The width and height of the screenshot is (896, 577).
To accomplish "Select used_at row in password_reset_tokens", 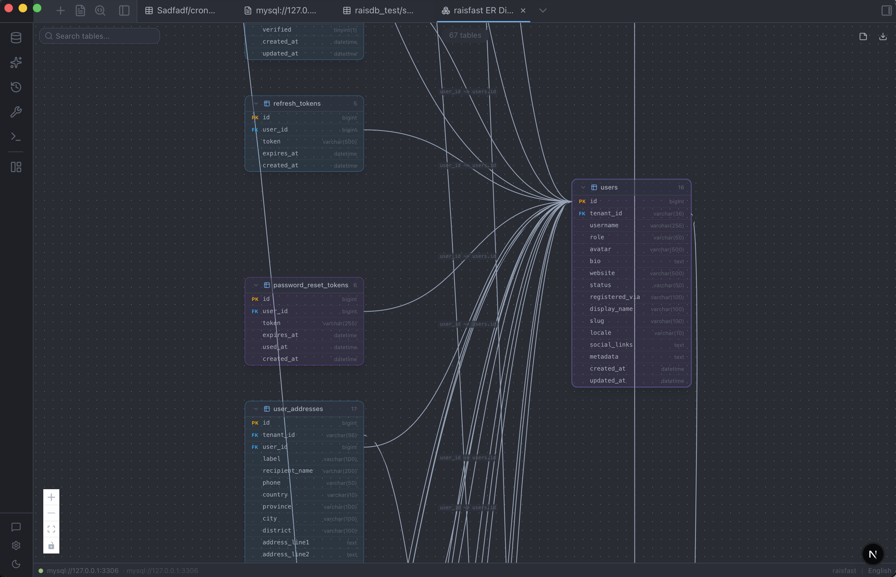I will coord(304,347).
